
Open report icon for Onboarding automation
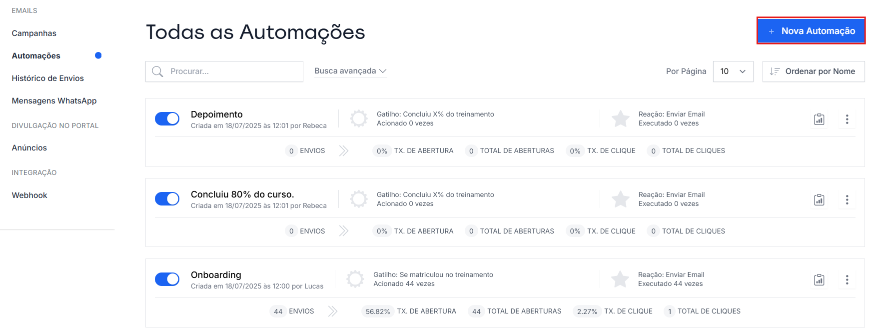819,280
